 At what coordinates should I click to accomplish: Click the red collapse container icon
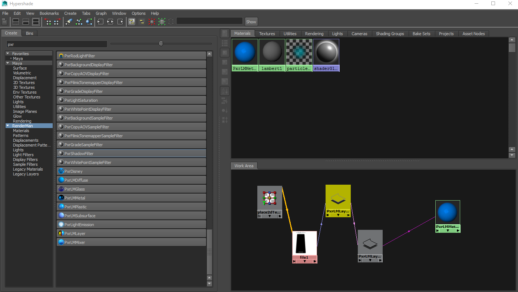tap(152, 22)
